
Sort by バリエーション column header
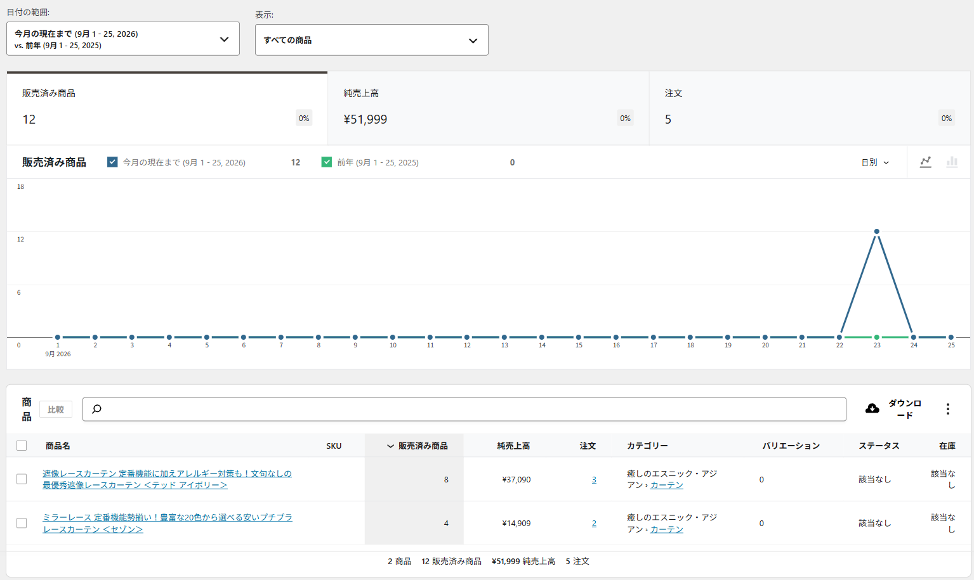click(791, 446)
